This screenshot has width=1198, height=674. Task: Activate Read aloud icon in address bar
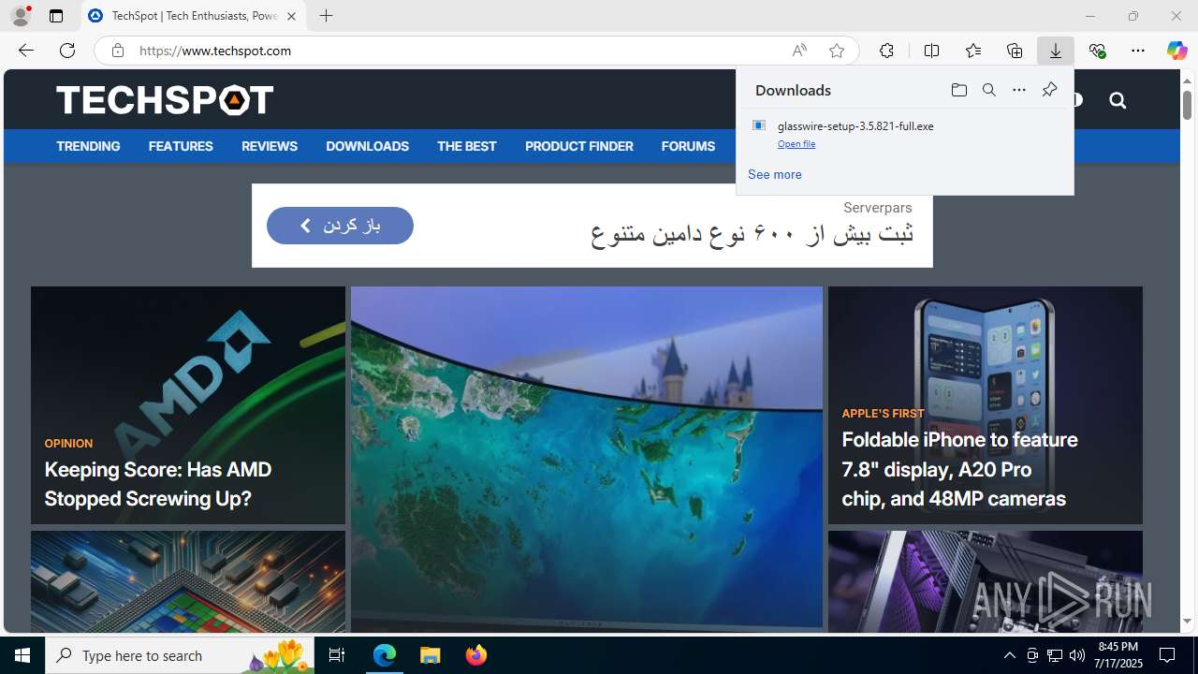799,51
